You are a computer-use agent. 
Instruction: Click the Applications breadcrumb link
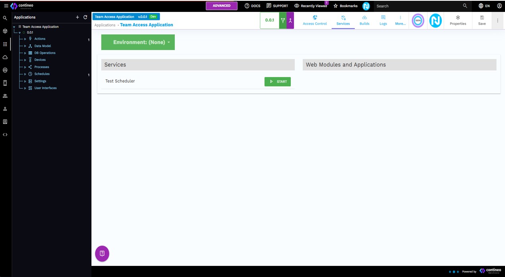(105, 25)
